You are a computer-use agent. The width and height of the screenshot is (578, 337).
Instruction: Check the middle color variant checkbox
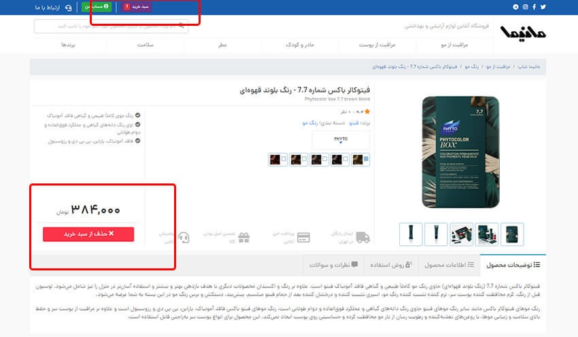(x=325, y=159)
